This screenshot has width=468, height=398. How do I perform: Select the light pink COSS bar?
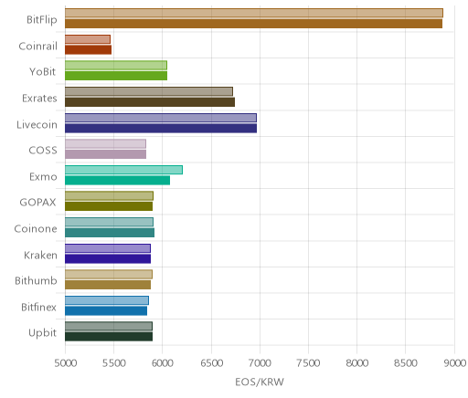click(105, 143)
